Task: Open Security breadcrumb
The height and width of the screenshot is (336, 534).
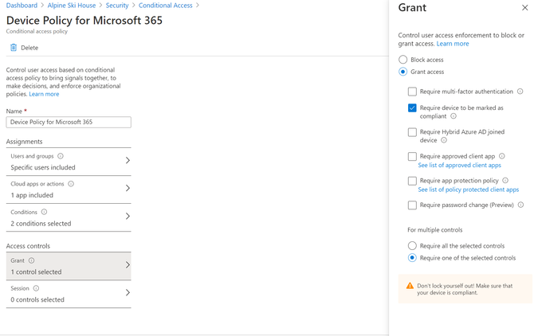Action: coord(117,6)
